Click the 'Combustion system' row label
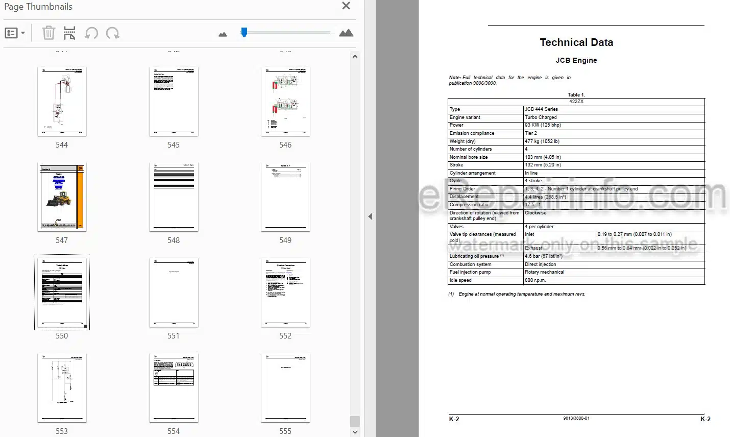Image resolution: width=730 pixels, height=437 pixels. coord(470,264)
